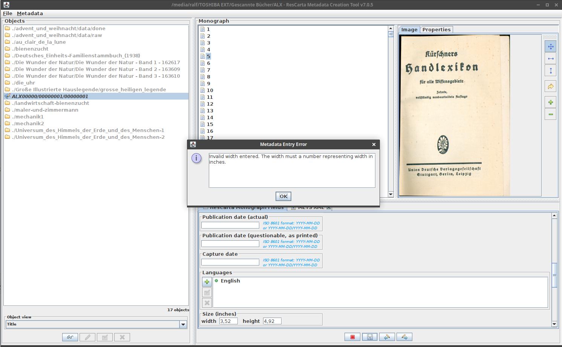This screenshot has height=347, width=562.
Task: Click folder icon for ./bienenzucht
Action: click(7, 49)
